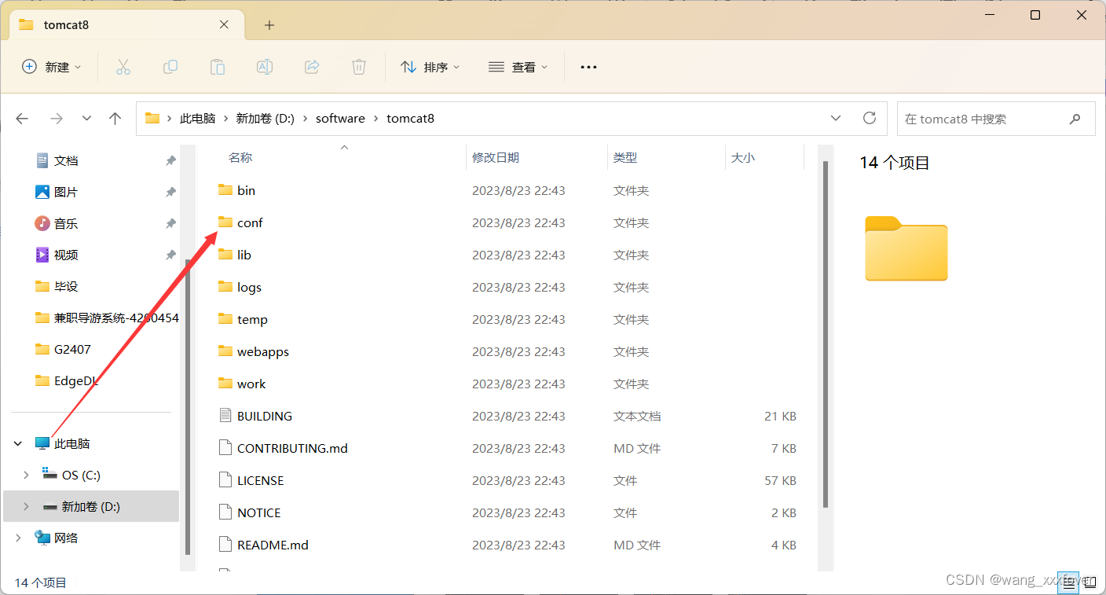
Task: Open the 新建 dropdown menu
Action: (x=51, y=68)
